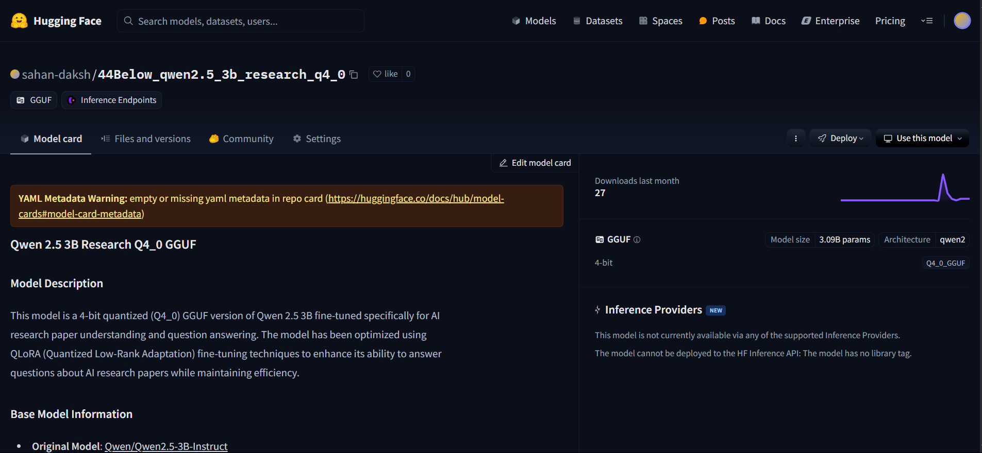982x453 pixels.
Task: Open the Qwen/Qwen2.5-3B-Instruct link
Action: [x=166, y=446]
